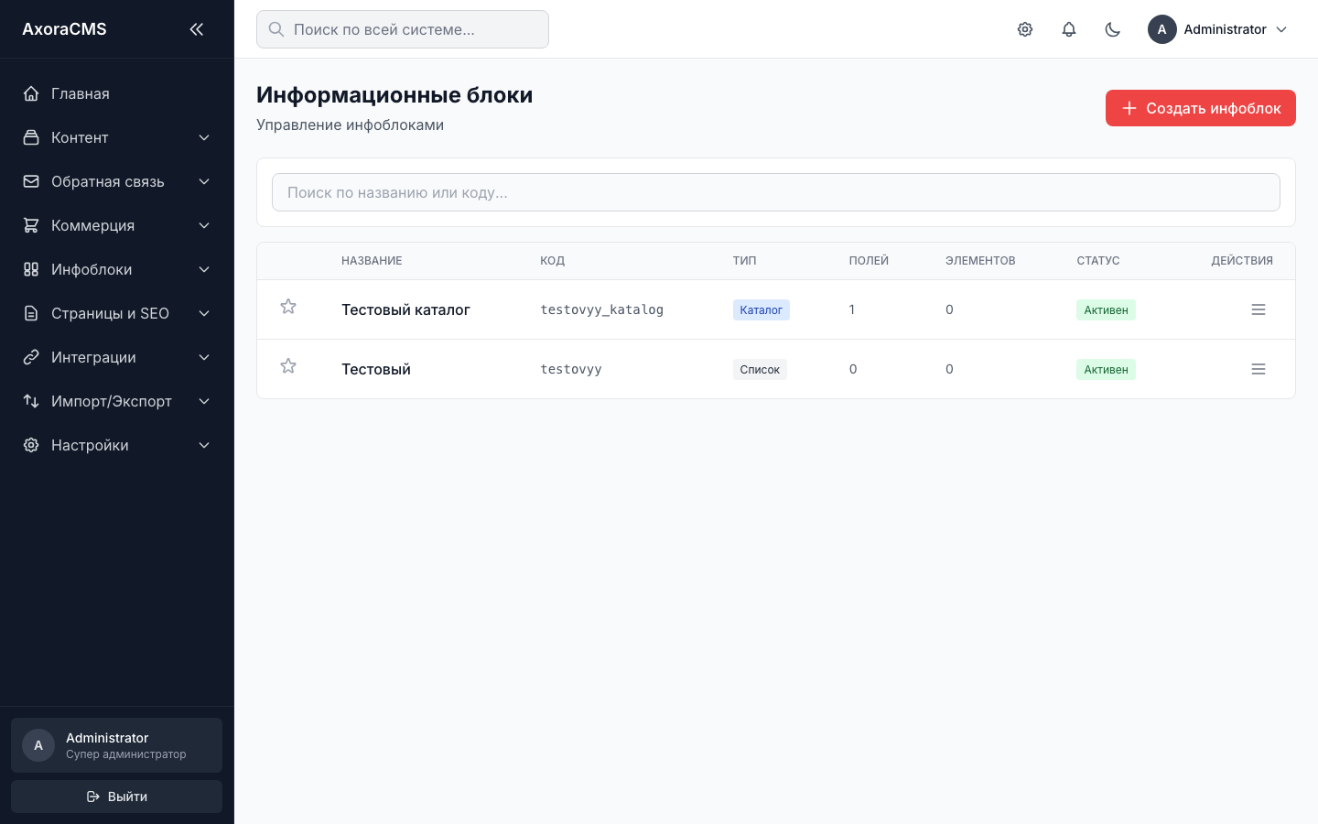The width and height of the screenshot is (1318, 824).
Task: Click the Коммерция cart icon
Action: 31,225
